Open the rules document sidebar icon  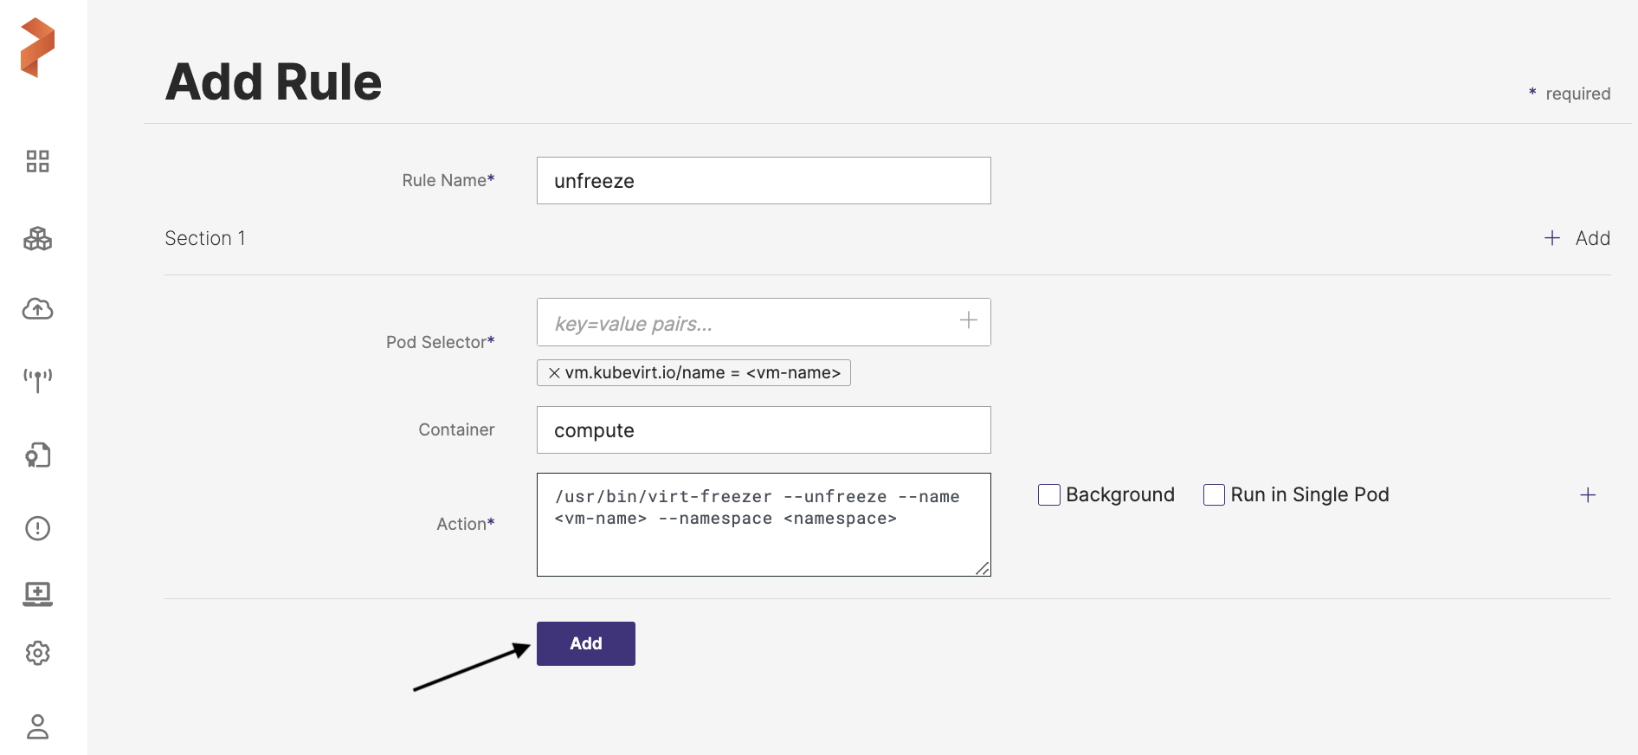(x=37, y=455)
